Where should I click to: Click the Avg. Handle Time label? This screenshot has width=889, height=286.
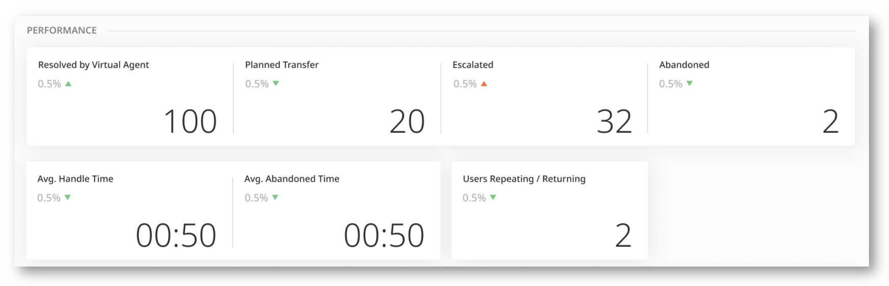click(x=75, y=179)
